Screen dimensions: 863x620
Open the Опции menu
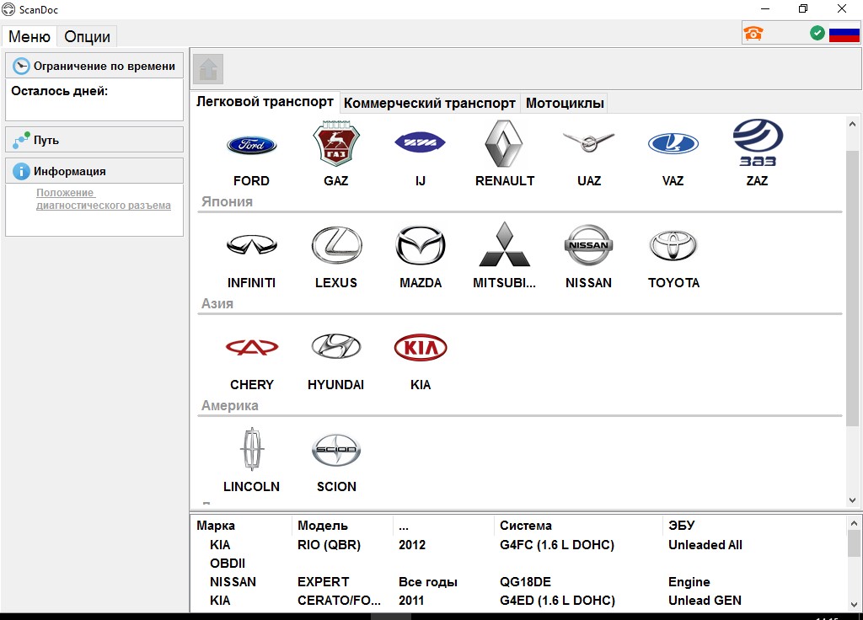click(87, 36)
